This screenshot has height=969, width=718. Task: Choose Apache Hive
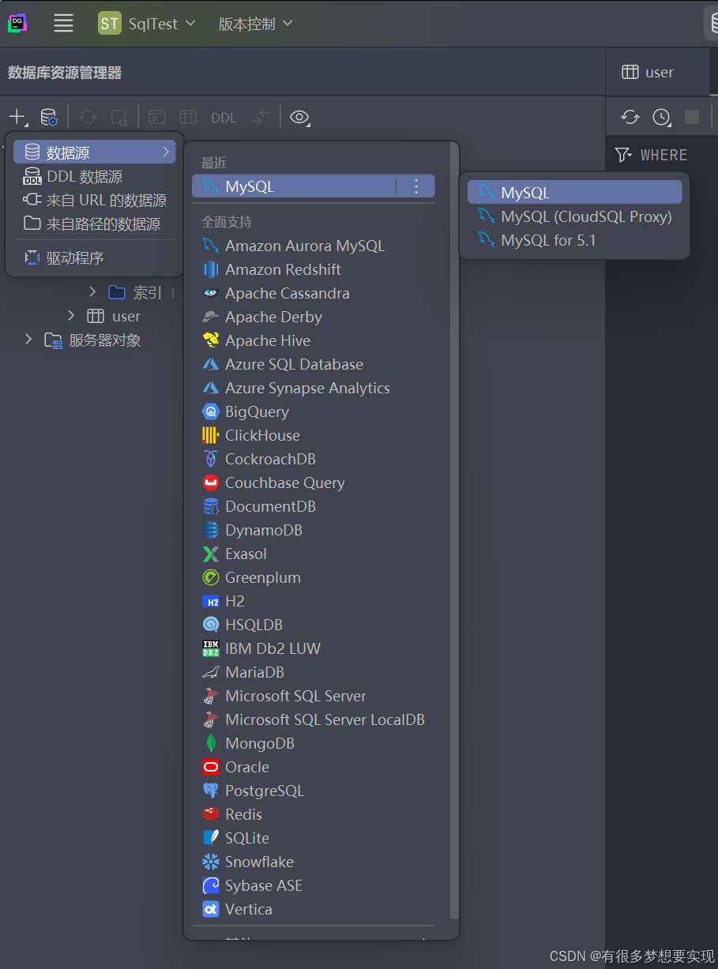(313, 340)
